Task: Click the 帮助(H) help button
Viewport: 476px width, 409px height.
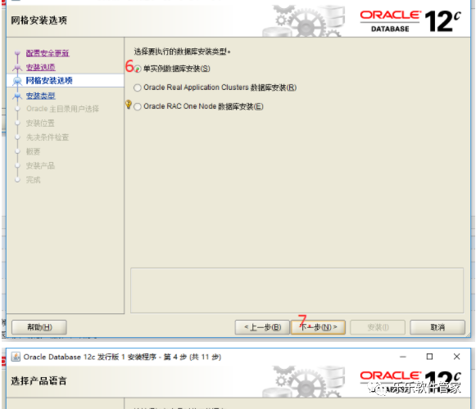Action: tap(39, 327)
